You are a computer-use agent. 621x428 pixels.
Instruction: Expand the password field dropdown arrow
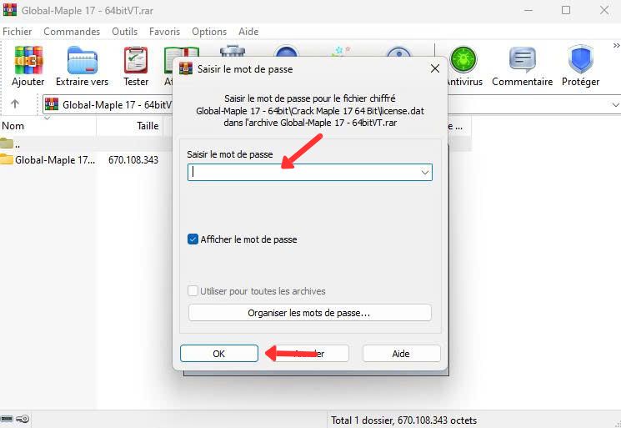tap(424, 173)
